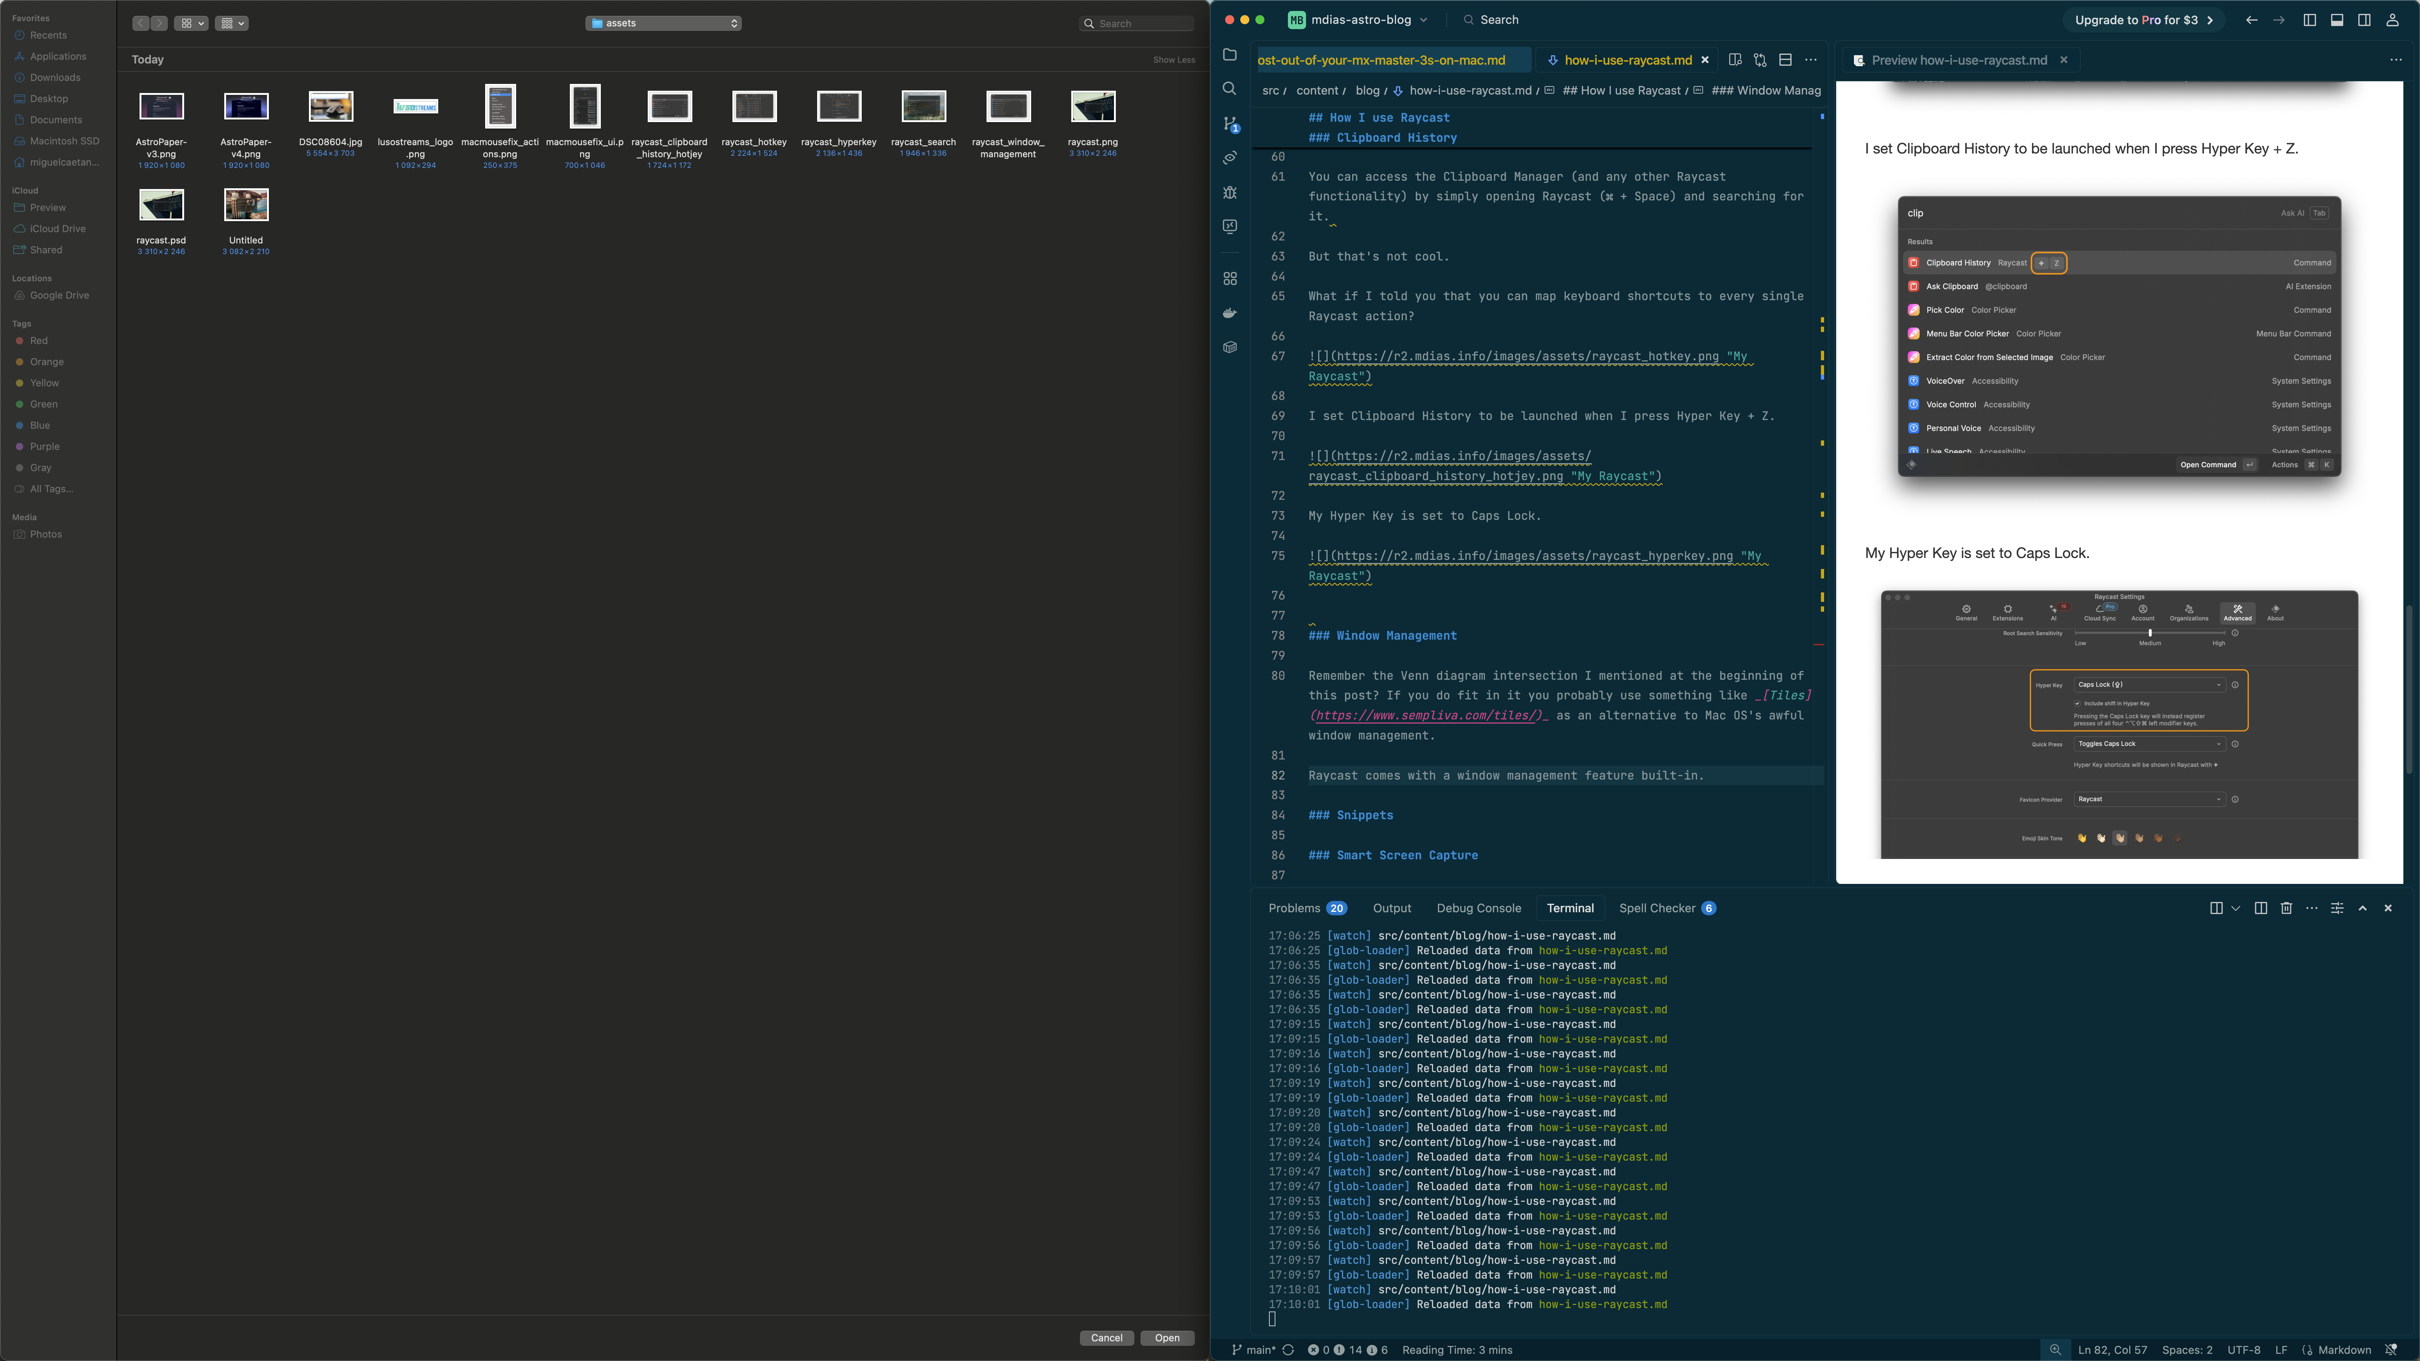Click the zoom magnifier in status bar
This screenshot has height=1361, width=2420.
(x=2055, y=1350)
